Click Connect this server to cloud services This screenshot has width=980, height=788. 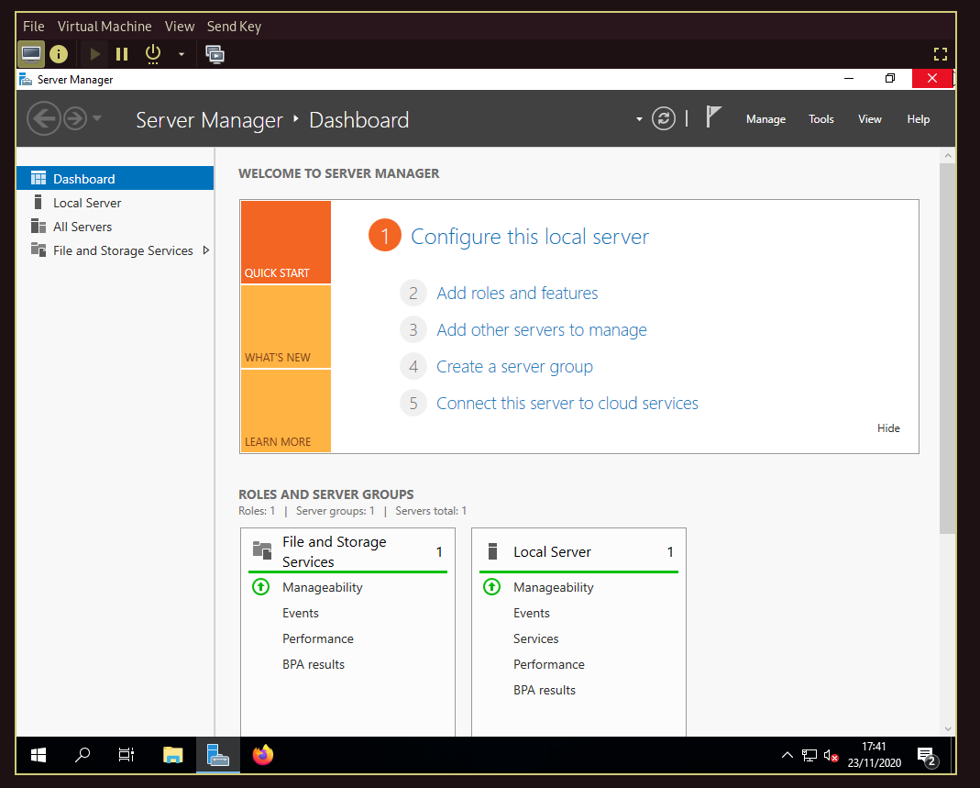[567, 404]
